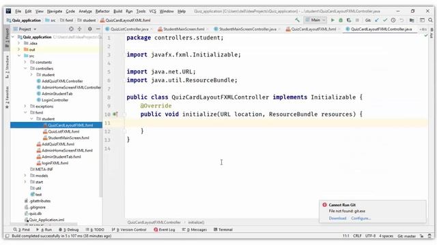Open the File menu

[x=18, y=11]
